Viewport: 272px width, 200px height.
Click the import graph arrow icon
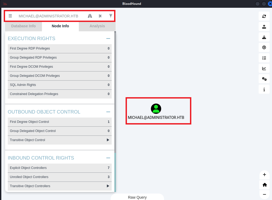point(264,47)
